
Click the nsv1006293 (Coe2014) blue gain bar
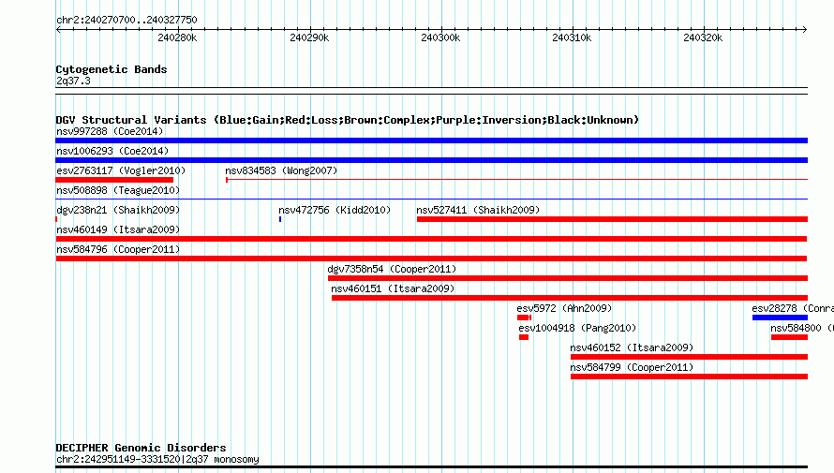tap(431, 160)
